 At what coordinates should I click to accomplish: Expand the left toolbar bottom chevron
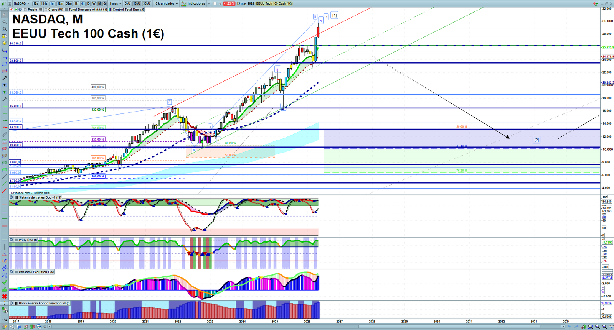pyautogui.click(x=4, y=304)
